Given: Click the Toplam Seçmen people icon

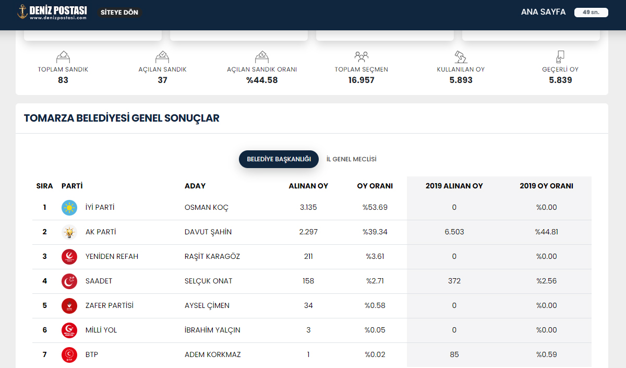Looking at the screenshot, I should 361,56.
